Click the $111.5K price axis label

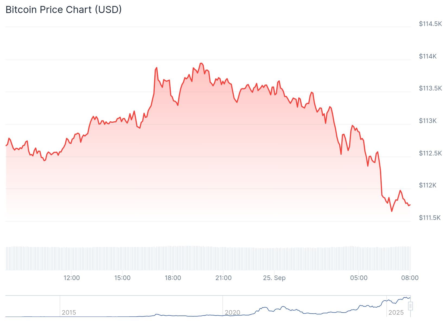[x=430, y=218]
